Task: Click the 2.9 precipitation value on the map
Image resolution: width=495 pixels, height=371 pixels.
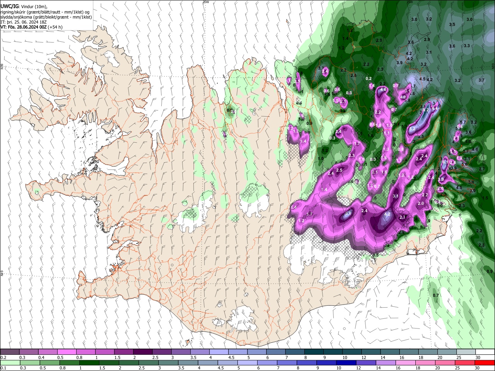Action: tap(427, 39)
